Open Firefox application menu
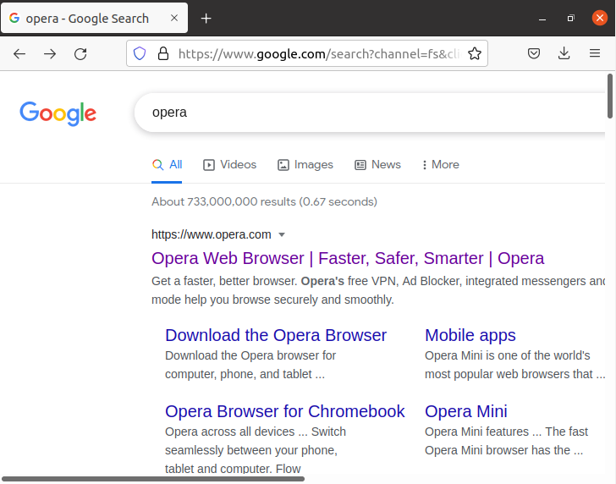Image resolution: width=616 pixels, height=484 pixels. (595, 53)
